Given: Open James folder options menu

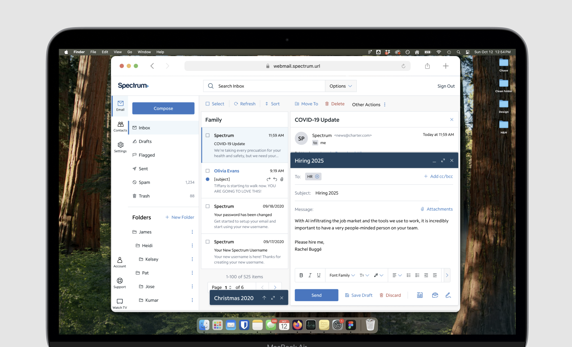Looking at the screenshot, I should pyautogui.click(x=192, y=232).
